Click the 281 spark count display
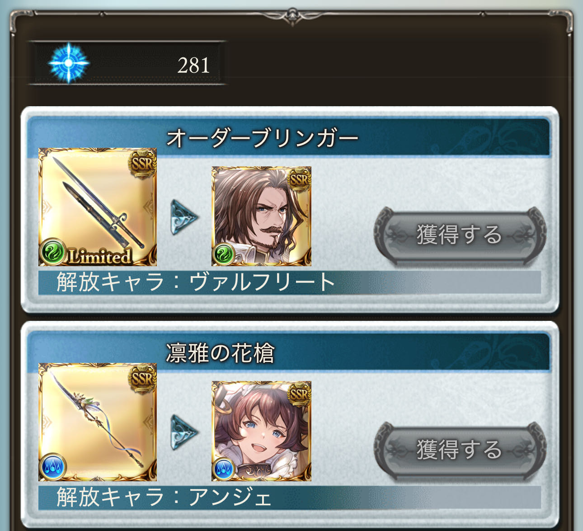 click(x=193, y=66)
